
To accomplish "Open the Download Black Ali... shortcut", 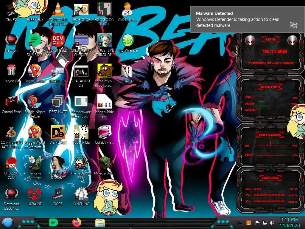I will [x=12, y=199].
